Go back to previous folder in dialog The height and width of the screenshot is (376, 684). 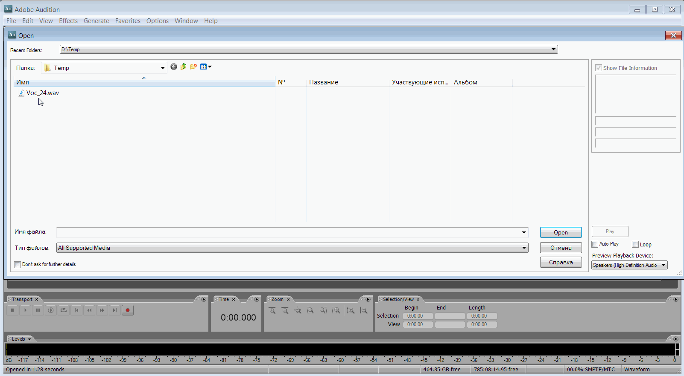tap(174, 67)
